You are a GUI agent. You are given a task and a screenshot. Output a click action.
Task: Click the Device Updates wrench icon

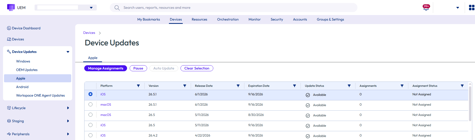click(x=9, y=52)
